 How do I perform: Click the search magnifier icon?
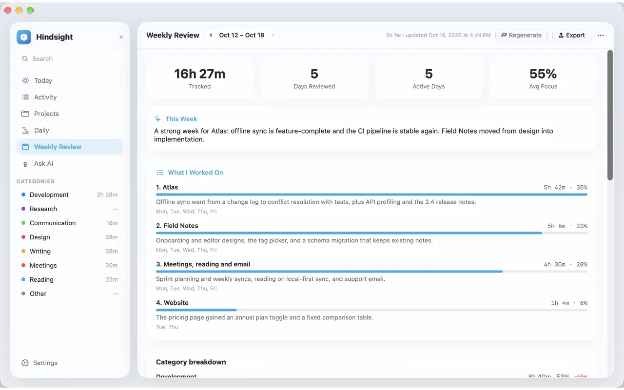tap(25, 58)
